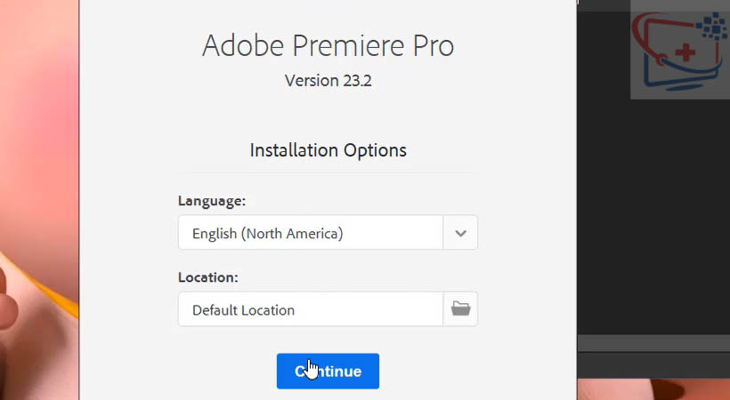The width and height of the screenshot is (730, 400).
Task: Open the folder icon to browse location
Action: (x=460, y=308)
